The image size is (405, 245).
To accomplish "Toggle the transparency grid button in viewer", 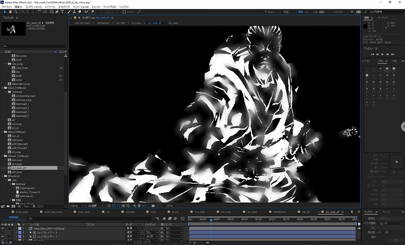I will coord(114,206).
